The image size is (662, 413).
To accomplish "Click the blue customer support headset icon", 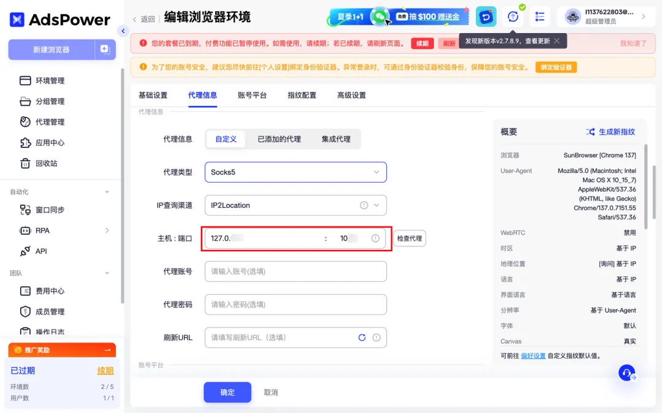I will pyautogui.click(x=626, y=373).
